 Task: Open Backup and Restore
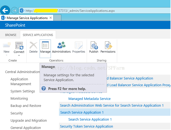26,106
